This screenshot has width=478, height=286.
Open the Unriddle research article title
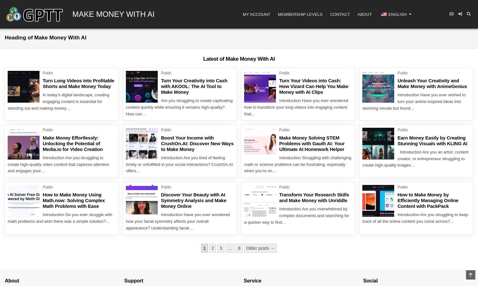click(314, 198)
